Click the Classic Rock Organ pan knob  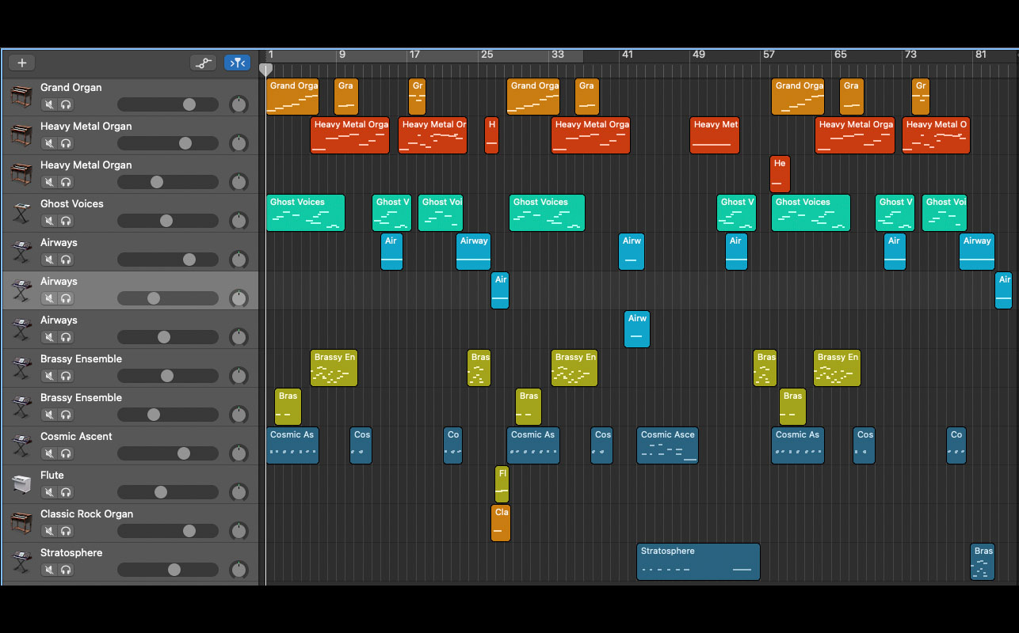click(239, 531)
